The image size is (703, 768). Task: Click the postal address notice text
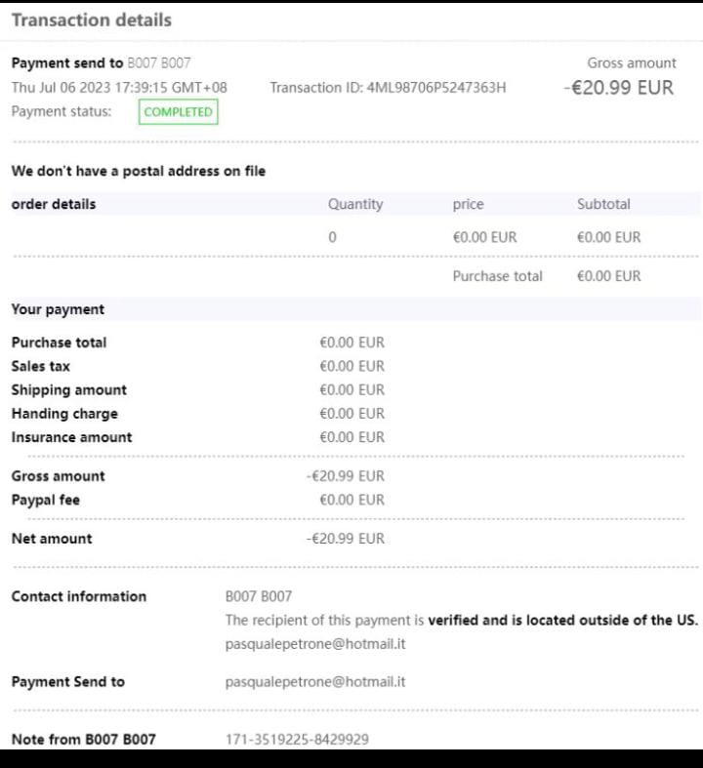pos(138,172)
